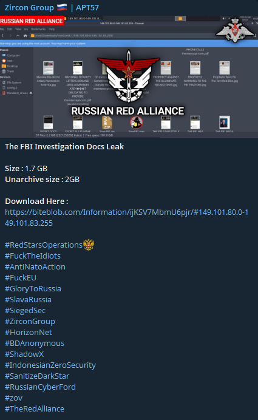The image size is (258, 420).
Task: Select the #ZirconGroup hashtag
Action: pyautogui.click(x=30, y=322)
